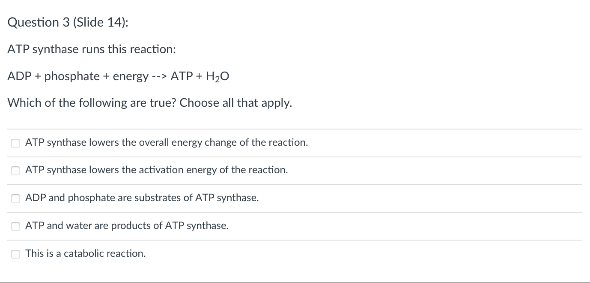Check 'This is a catabolic reaction' option
This screenshot has width=590, height=283.
tap(15, 254)
